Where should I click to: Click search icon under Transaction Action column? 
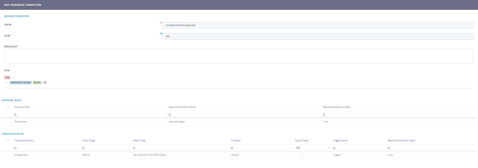(x=15, y=148)
